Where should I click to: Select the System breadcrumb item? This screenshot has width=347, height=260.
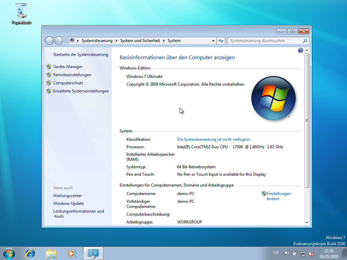pos(174,41)
